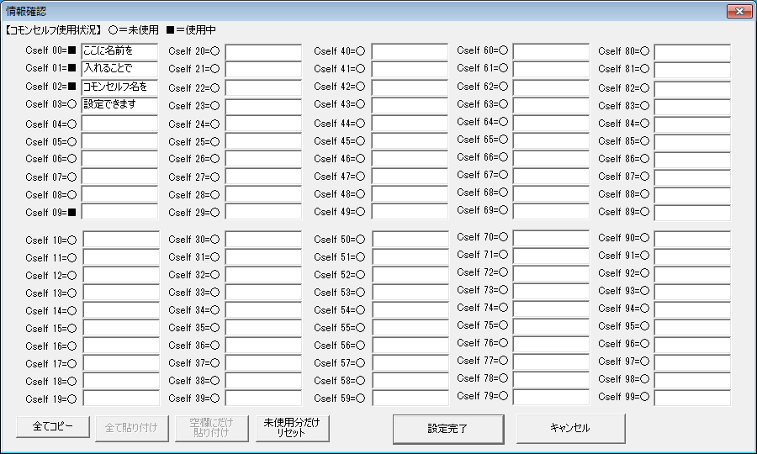Focus the Cself 45 input field
Viewport: 757px width, 454px height.
click(x=410, y=141)
